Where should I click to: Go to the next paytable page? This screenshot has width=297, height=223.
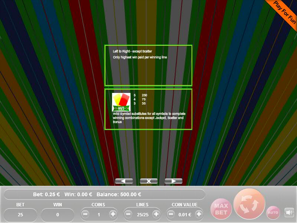[173, 181]
